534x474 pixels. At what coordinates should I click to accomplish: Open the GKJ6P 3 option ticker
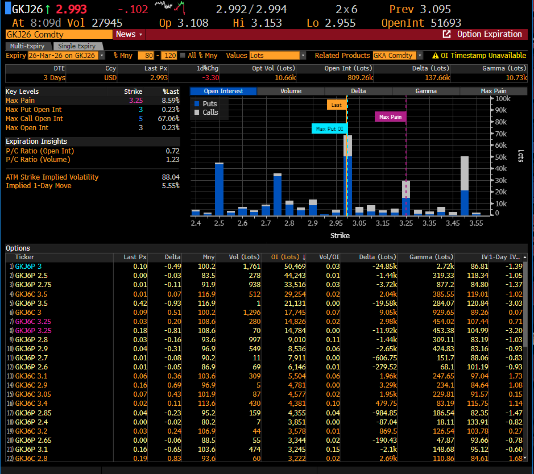[28, 267]
